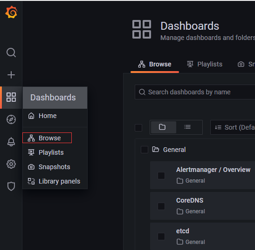Viewport: 255px width, 250px height.
Task: Click the Dashboards header in flyout menu
Action: [x=55, y=98]
